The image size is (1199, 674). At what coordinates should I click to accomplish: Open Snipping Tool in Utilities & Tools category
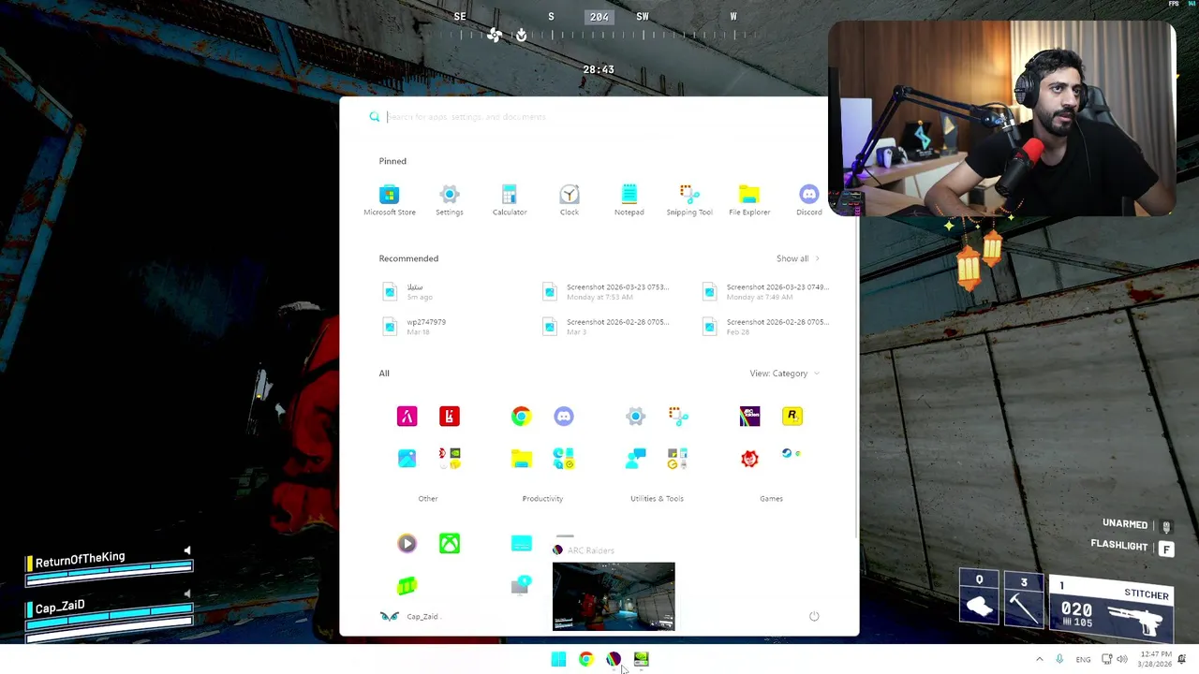point(678,416)
